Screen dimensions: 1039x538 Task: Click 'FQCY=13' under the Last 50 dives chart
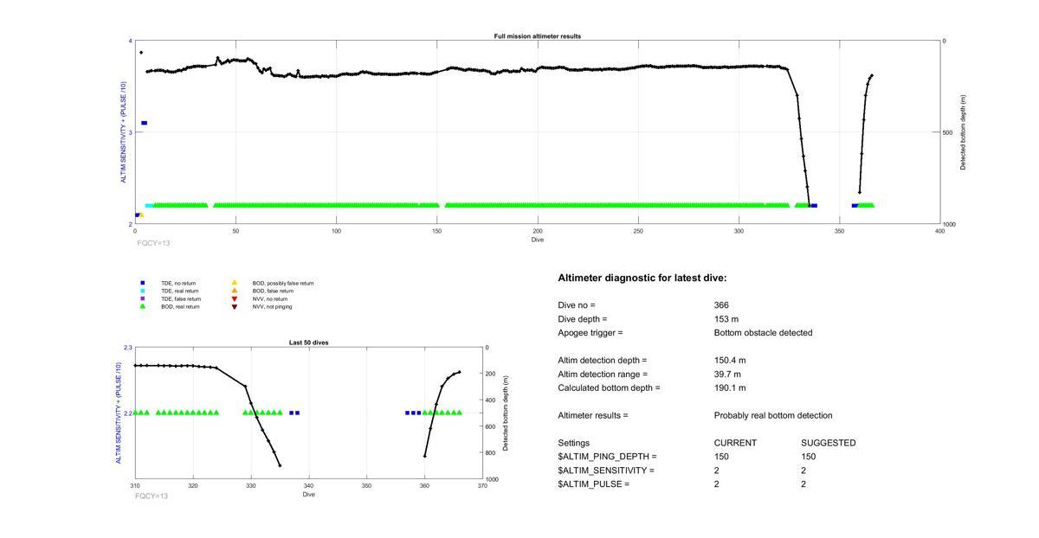tap(152, 496)
